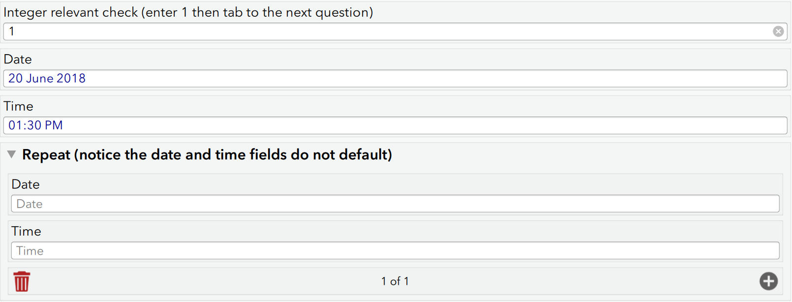Click the minutes 30 in the time value
The image size is (792, 302).
coord(34,125)
